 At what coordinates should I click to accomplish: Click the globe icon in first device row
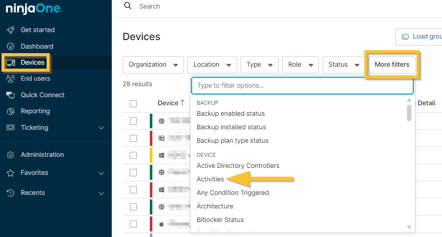tap(161, 121)
